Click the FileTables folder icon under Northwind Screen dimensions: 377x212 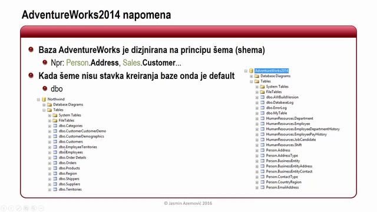click(x=55, y=120)
